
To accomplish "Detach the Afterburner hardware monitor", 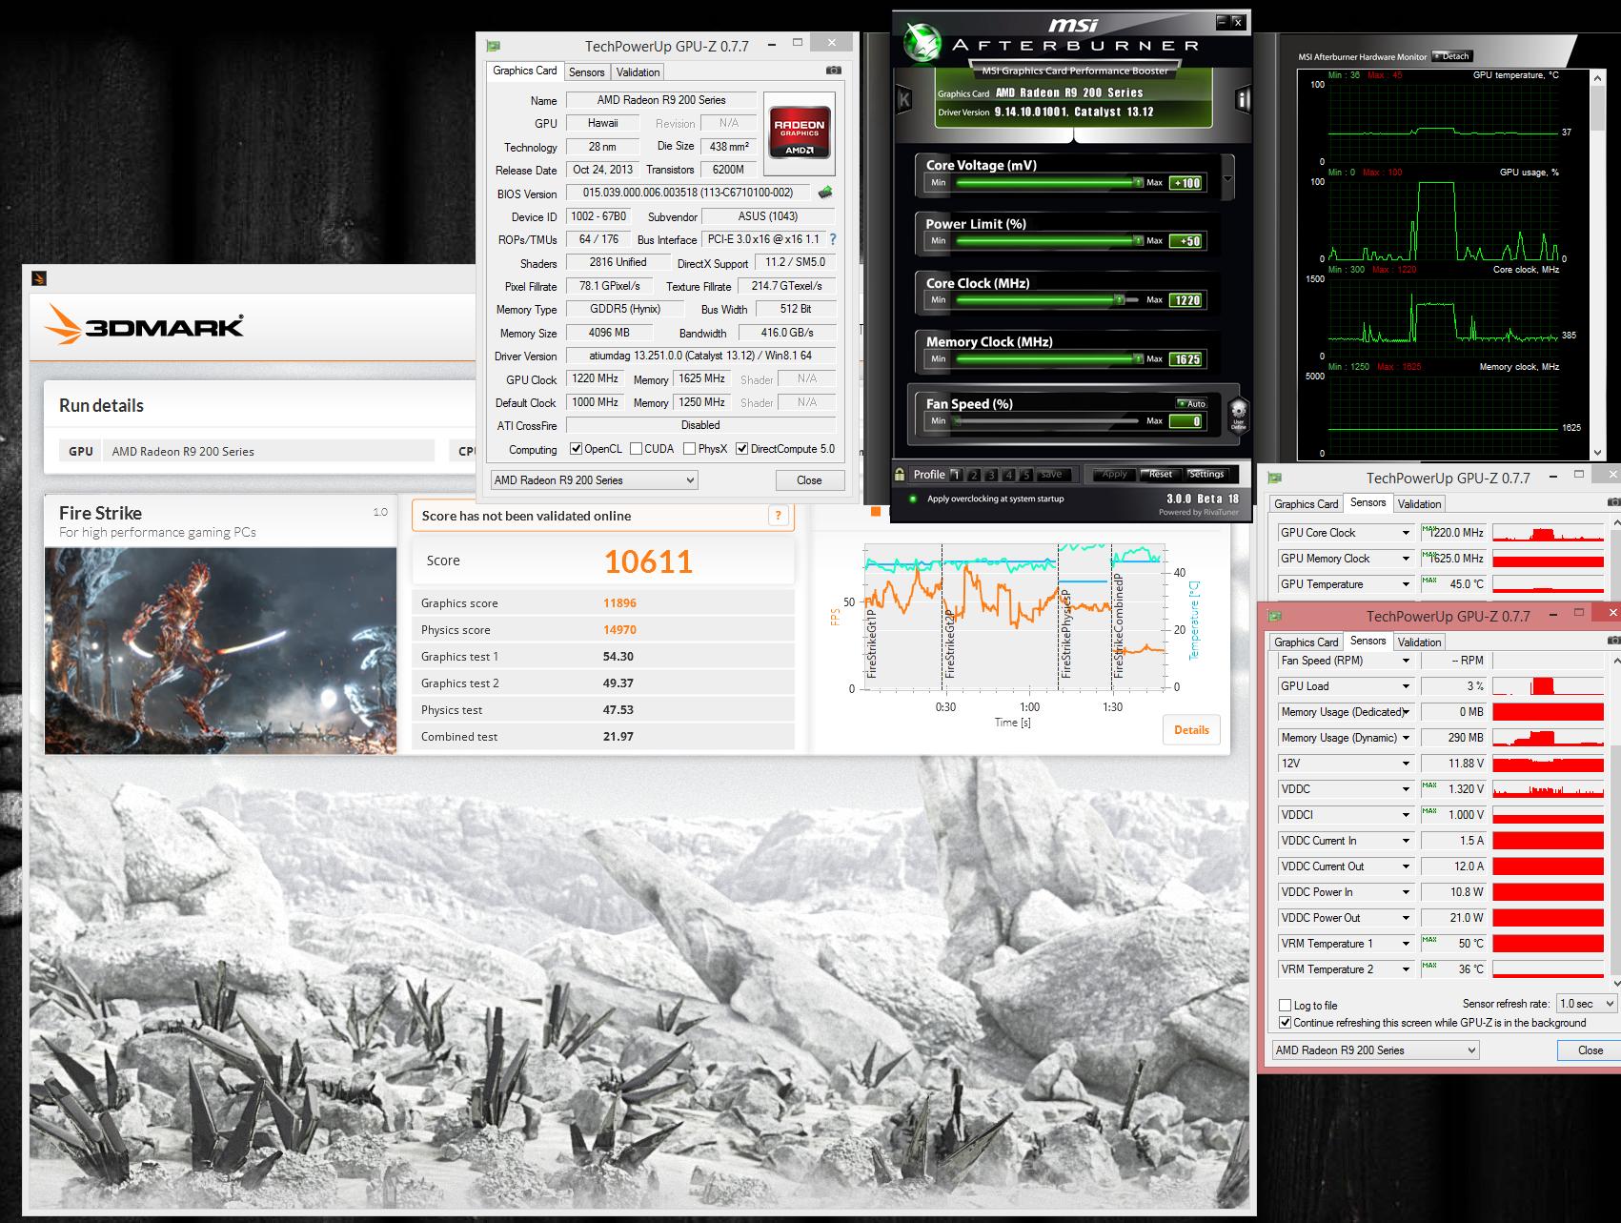I will coord(1451,56).
